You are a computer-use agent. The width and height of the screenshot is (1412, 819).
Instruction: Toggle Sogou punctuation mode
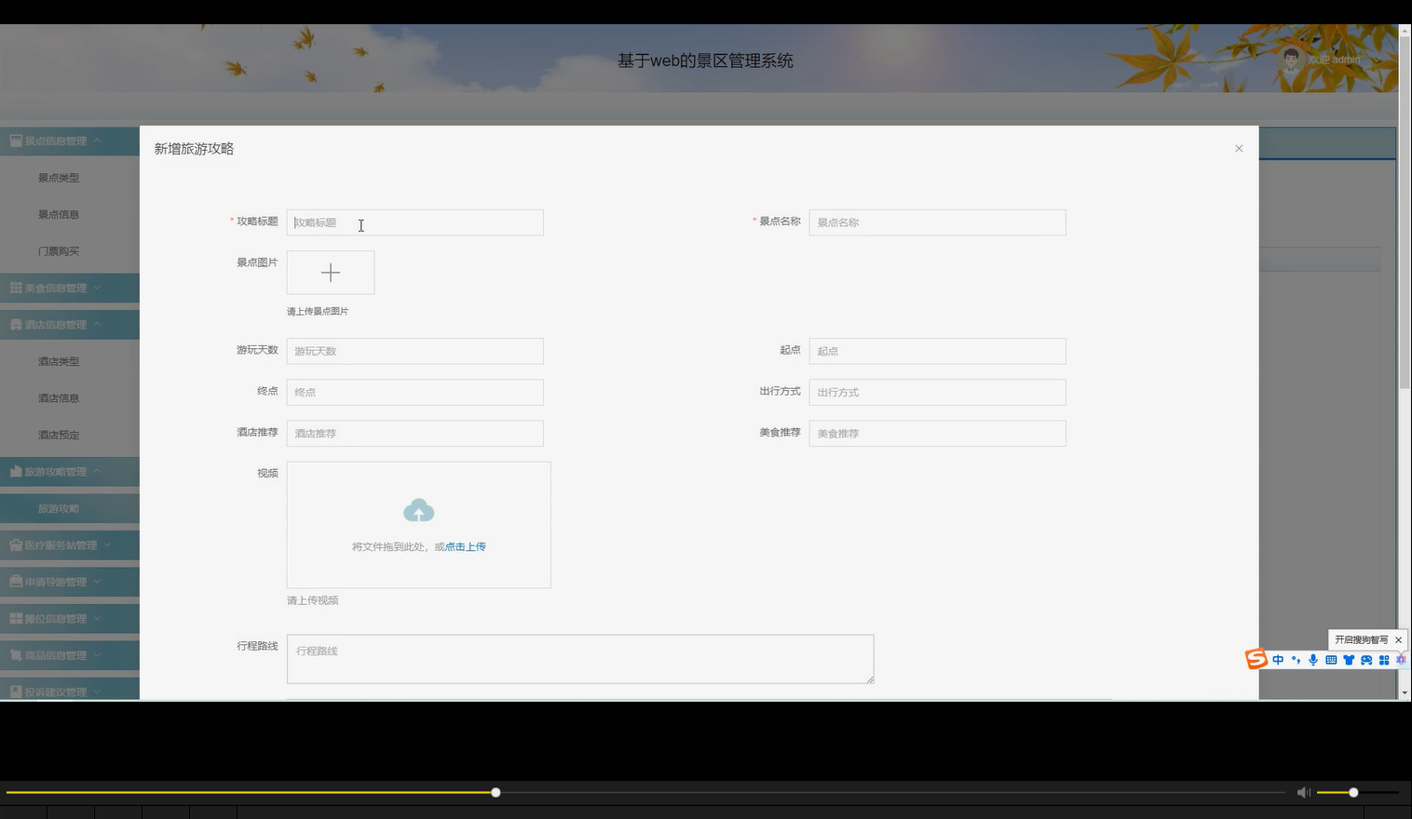(x=1296, y=660)
